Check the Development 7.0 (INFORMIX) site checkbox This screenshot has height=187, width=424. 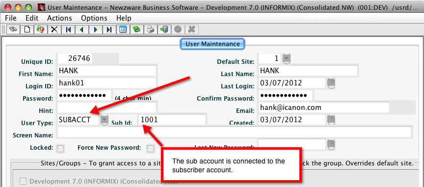[x=24, y=181]
